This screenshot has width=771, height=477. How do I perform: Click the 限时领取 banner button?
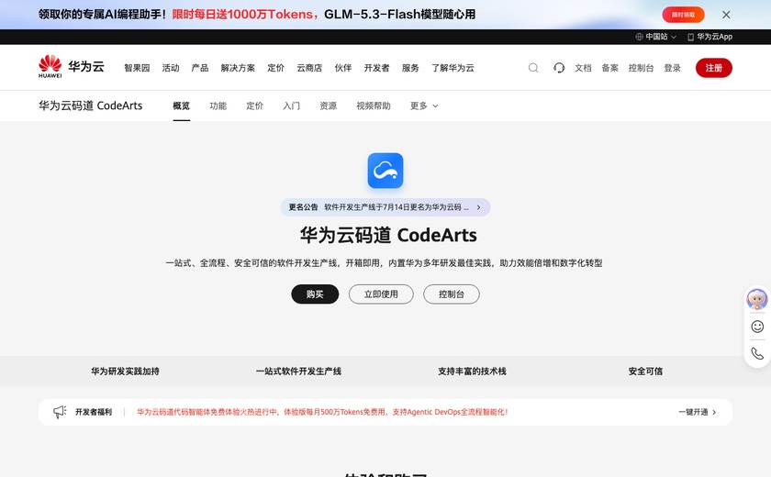click(x=683, y=15)
